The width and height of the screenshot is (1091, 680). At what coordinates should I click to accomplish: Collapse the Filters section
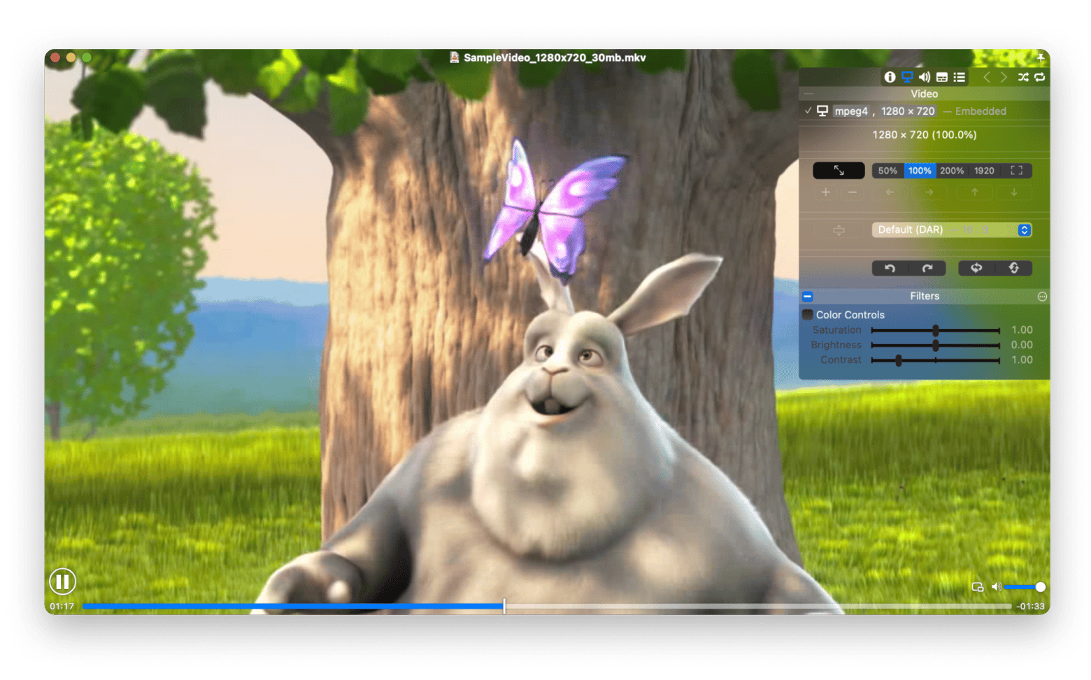click(x=808, y=297)
